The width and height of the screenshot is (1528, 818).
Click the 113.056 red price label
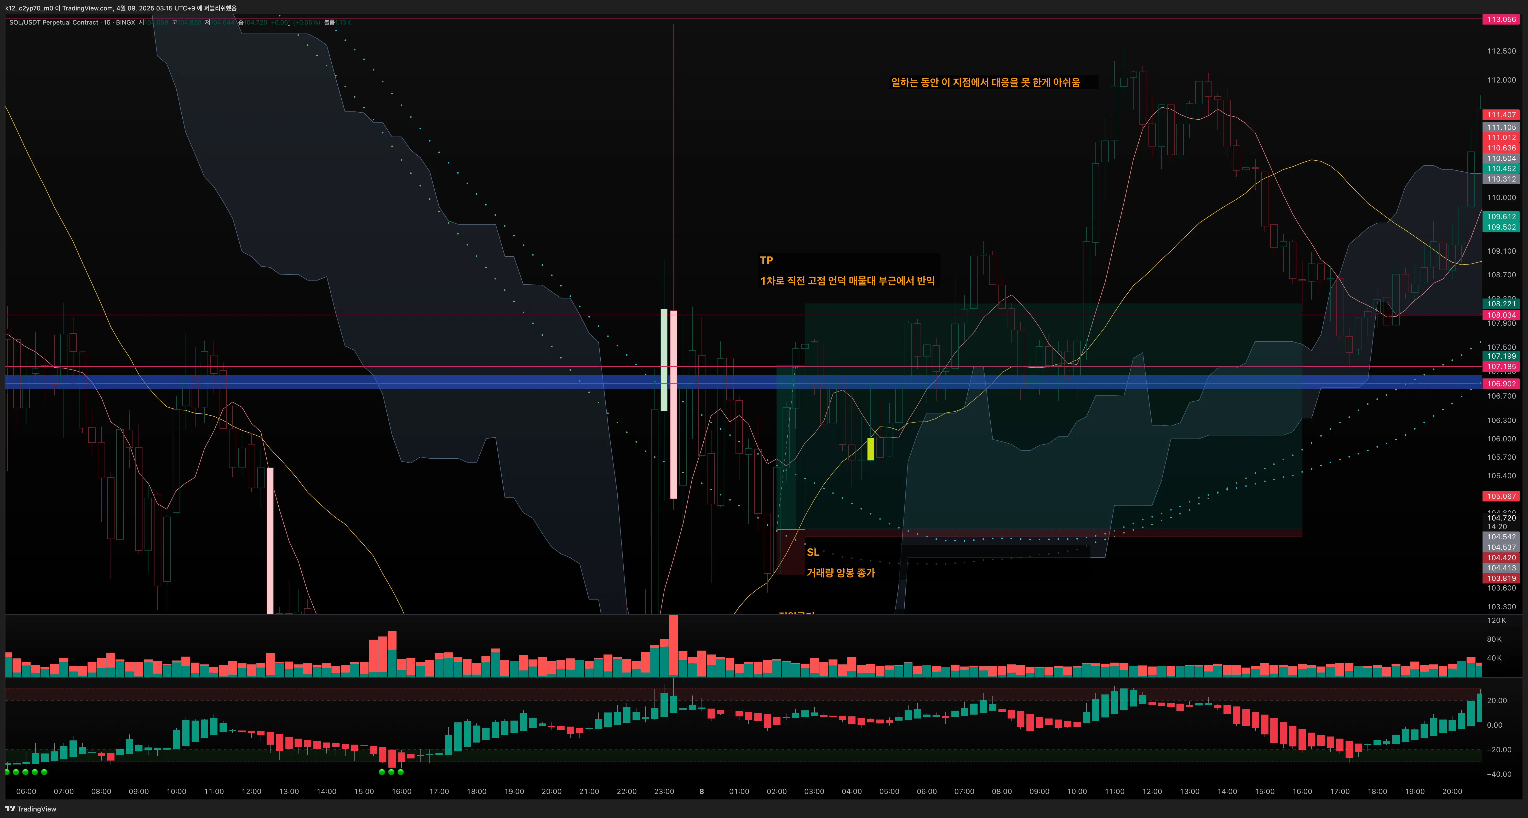[1501, 20]
